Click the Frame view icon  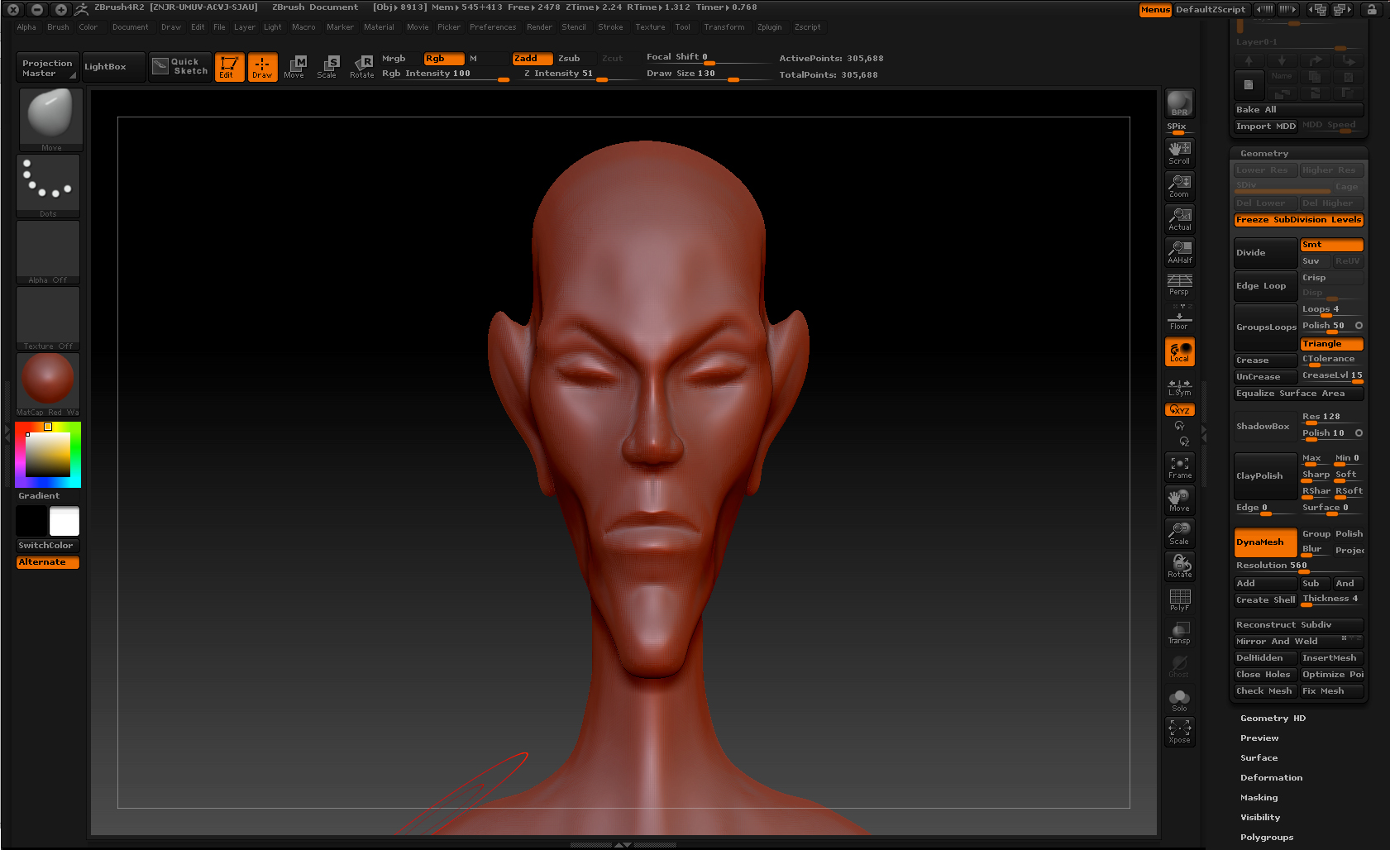1179,467
